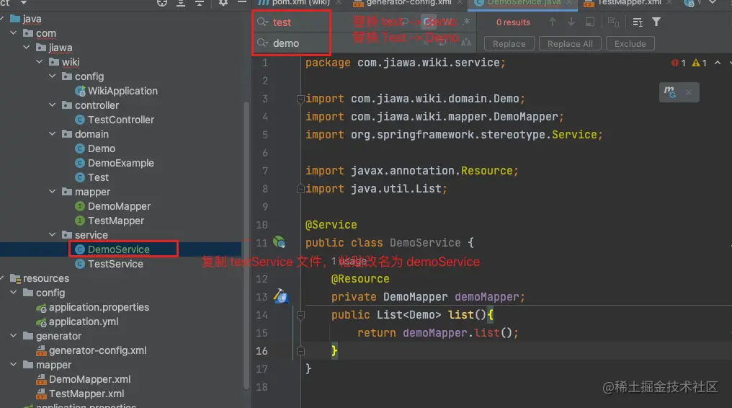Screen dimensions: 732x408
Task: Jump to previous highlighted error arrow
Action: pyautogui.click(x=718, y=63)
